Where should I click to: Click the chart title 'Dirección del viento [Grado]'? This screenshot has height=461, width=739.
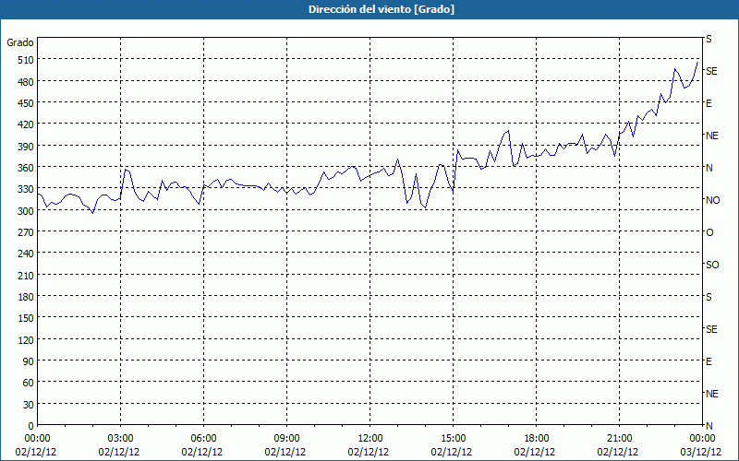point(382,9)
